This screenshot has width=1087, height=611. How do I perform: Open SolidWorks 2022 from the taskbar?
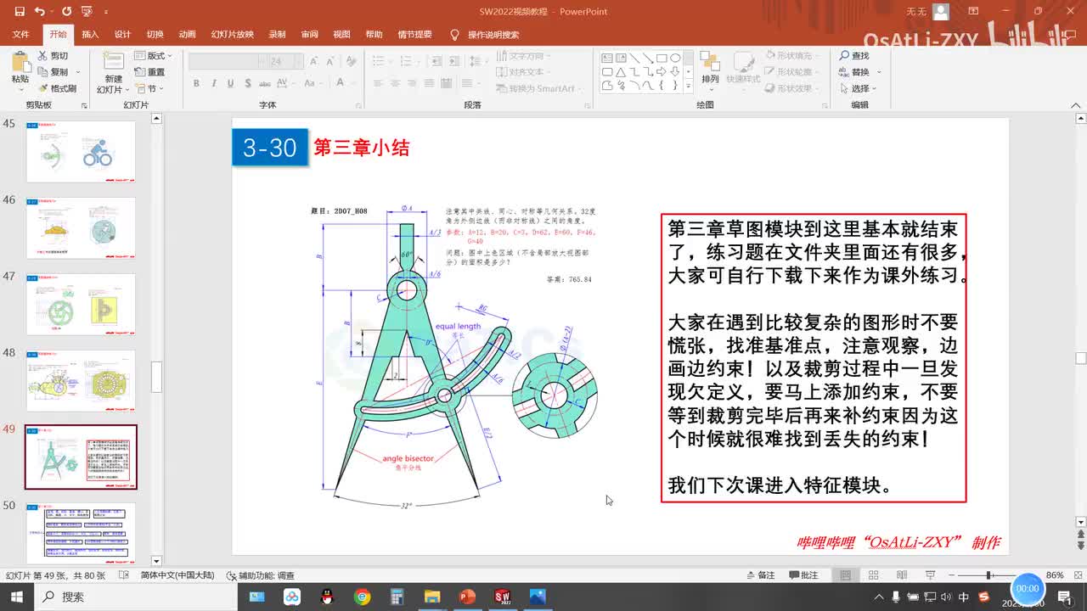click(502, 597)
